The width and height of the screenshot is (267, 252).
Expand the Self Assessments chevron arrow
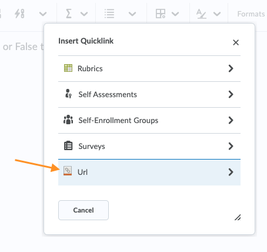click(231, 94)
